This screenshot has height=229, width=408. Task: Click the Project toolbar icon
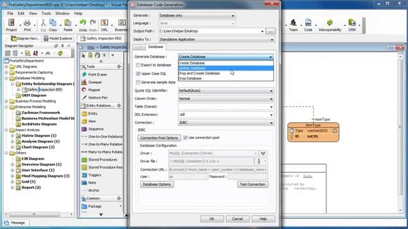(x=11, y=25)
